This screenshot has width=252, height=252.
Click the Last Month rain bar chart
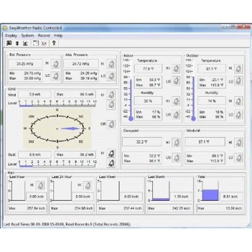point(161,191)
